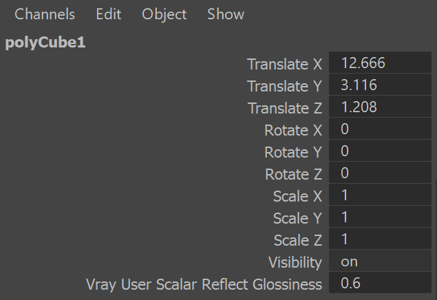
Task: Open the Edit menu
Action: 109,14
